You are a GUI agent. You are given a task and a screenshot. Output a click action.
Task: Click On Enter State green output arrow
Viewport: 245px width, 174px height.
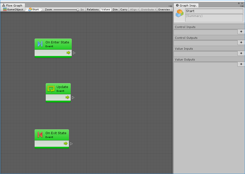coord(68,53)
